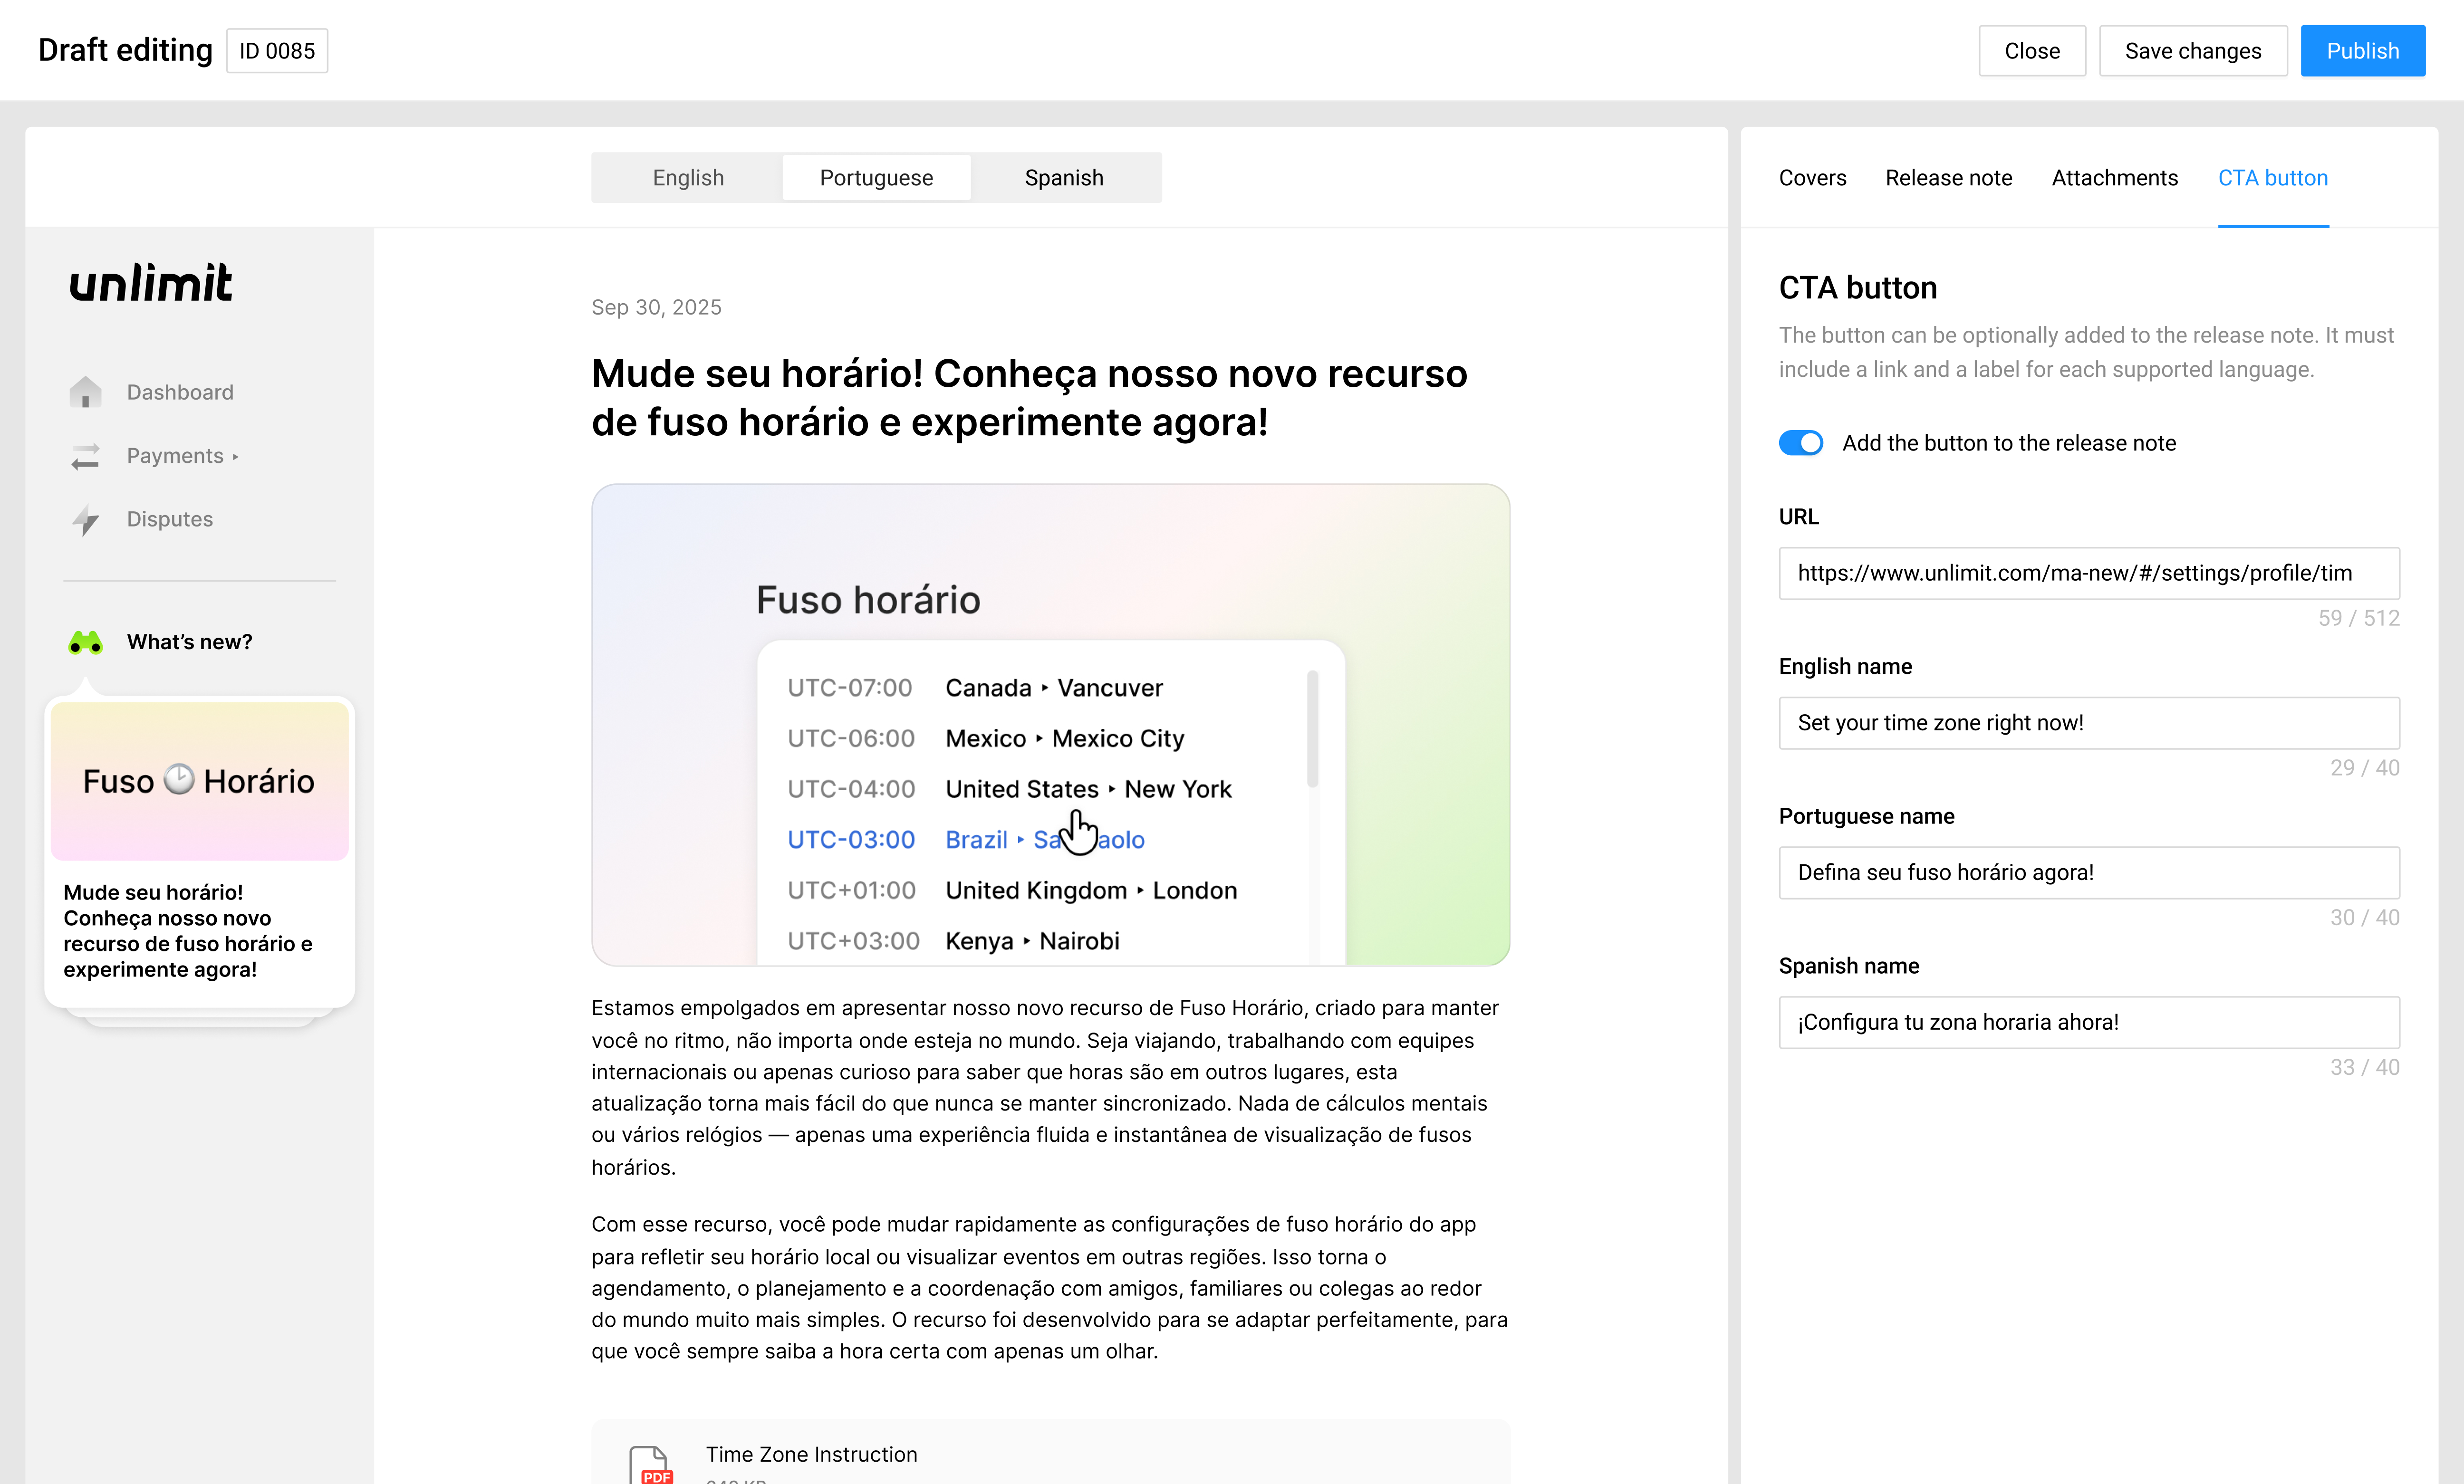Open the Release note tab
2464x1484 pixels.
(1948, 178)
